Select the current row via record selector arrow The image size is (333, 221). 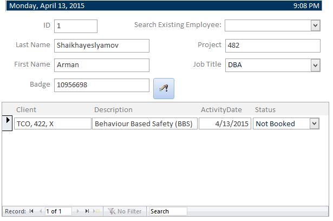point(7,123)
